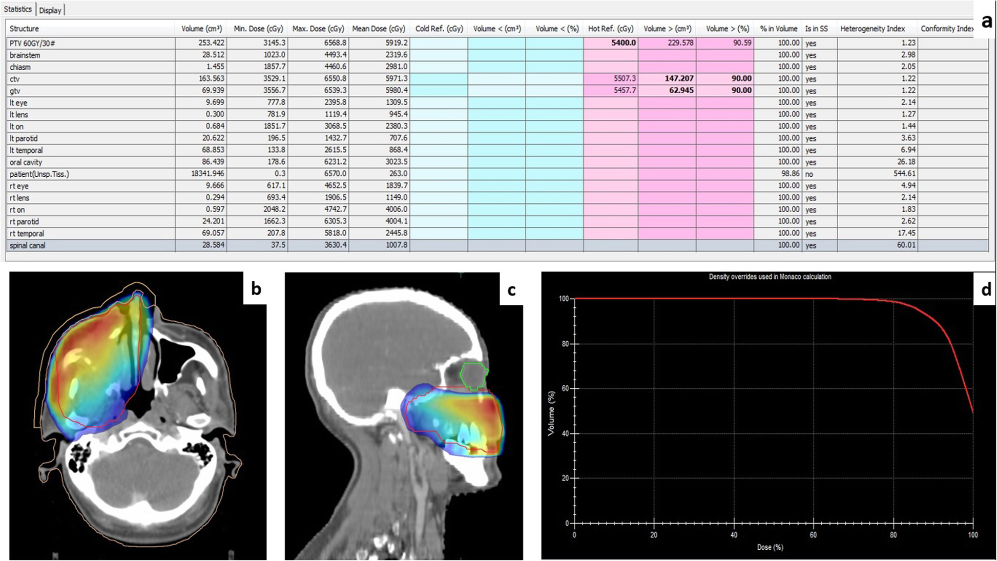Select the lt eye structure row
The image size is (997, 561).
pyautogui.click(x=497, y=102)
